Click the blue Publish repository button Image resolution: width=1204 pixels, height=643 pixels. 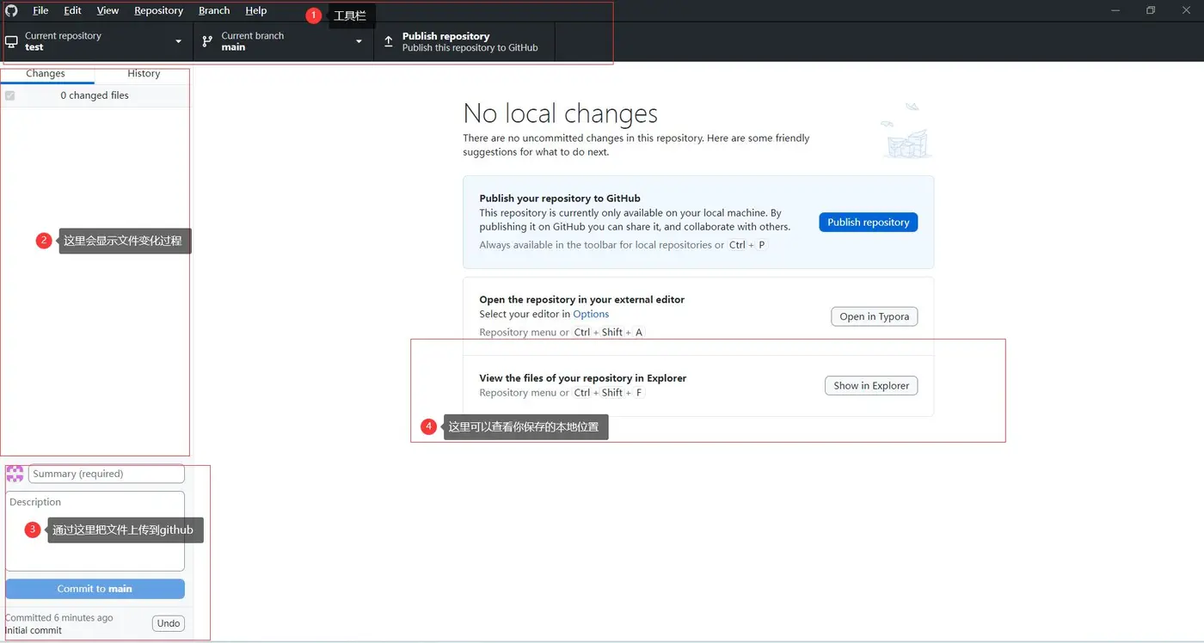(869, 222)
